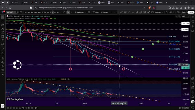Select the text annotation tool
This screenshot has width=195, height=110.
click(x=3, y=40)
